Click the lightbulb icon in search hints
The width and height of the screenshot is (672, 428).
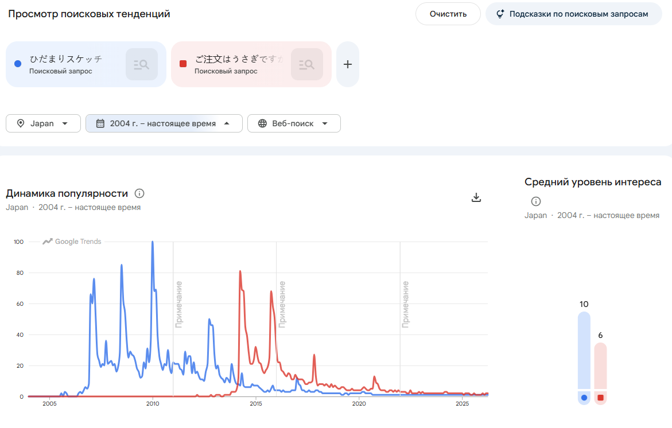[500, 14]
